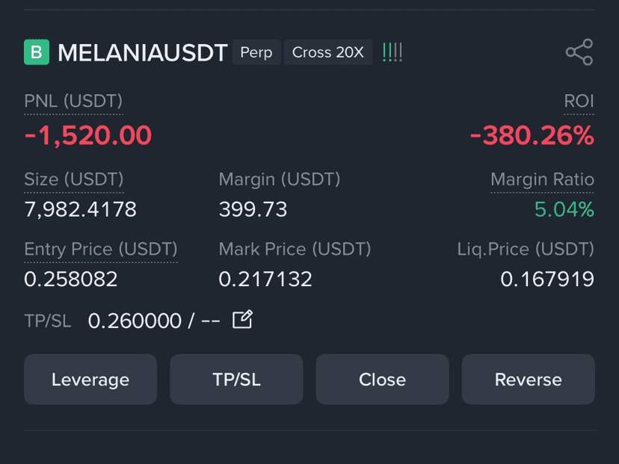Tap the green B buy-side badge
Image resolution: width=619 pixels, height=464 pixels.
coord(37,52)
